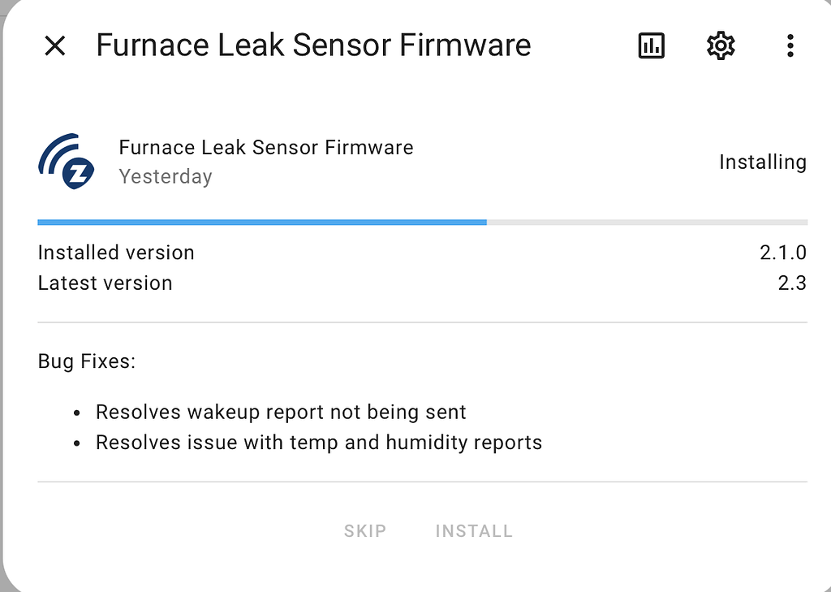This screenshot has width=831, height=592.
Task: Expand details under Furnace Leak Sensor Firmware
Action: tap(266, 148)
